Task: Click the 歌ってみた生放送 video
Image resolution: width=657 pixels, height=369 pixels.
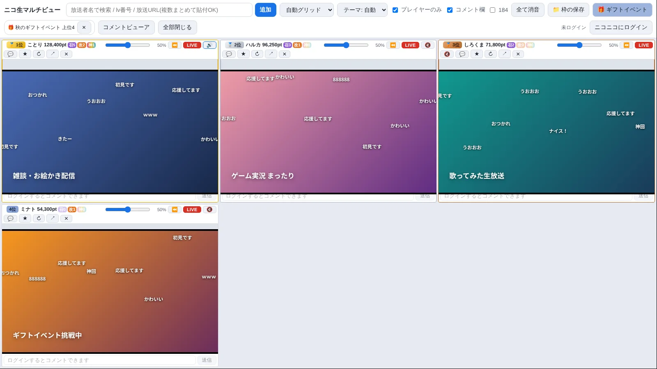Action: click(x=547, y=132)
